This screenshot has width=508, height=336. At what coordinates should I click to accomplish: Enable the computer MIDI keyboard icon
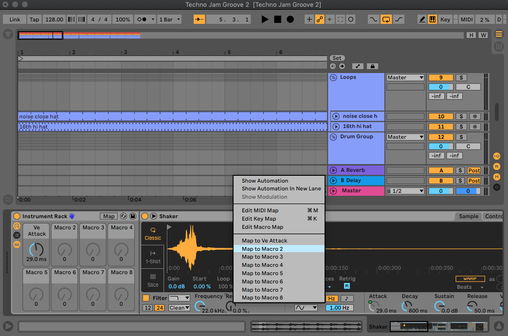pos(433,19)
